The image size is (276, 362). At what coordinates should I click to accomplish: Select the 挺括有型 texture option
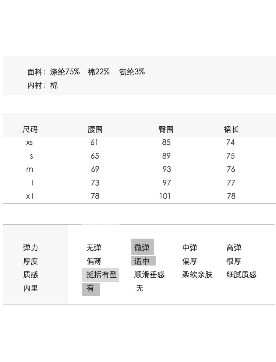(x=101, y=275)
